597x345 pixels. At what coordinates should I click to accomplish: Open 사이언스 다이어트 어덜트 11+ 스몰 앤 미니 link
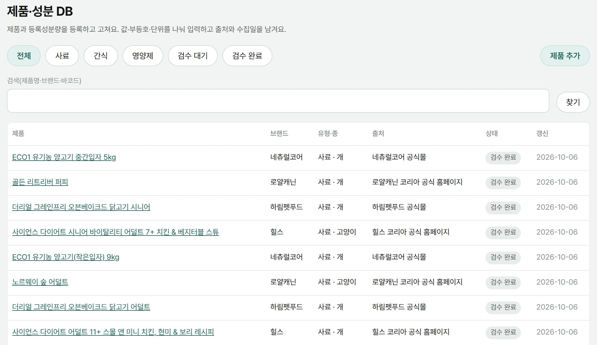[113, 332]
